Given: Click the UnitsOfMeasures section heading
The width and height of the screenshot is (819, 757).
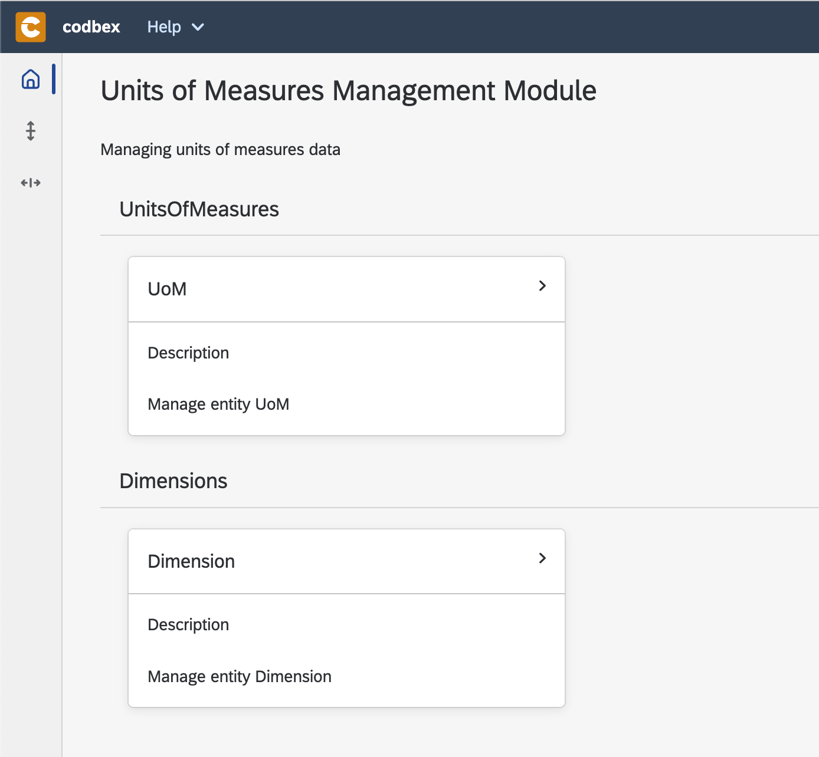Looking at the screenshot, I should click(x=199, y=209).
